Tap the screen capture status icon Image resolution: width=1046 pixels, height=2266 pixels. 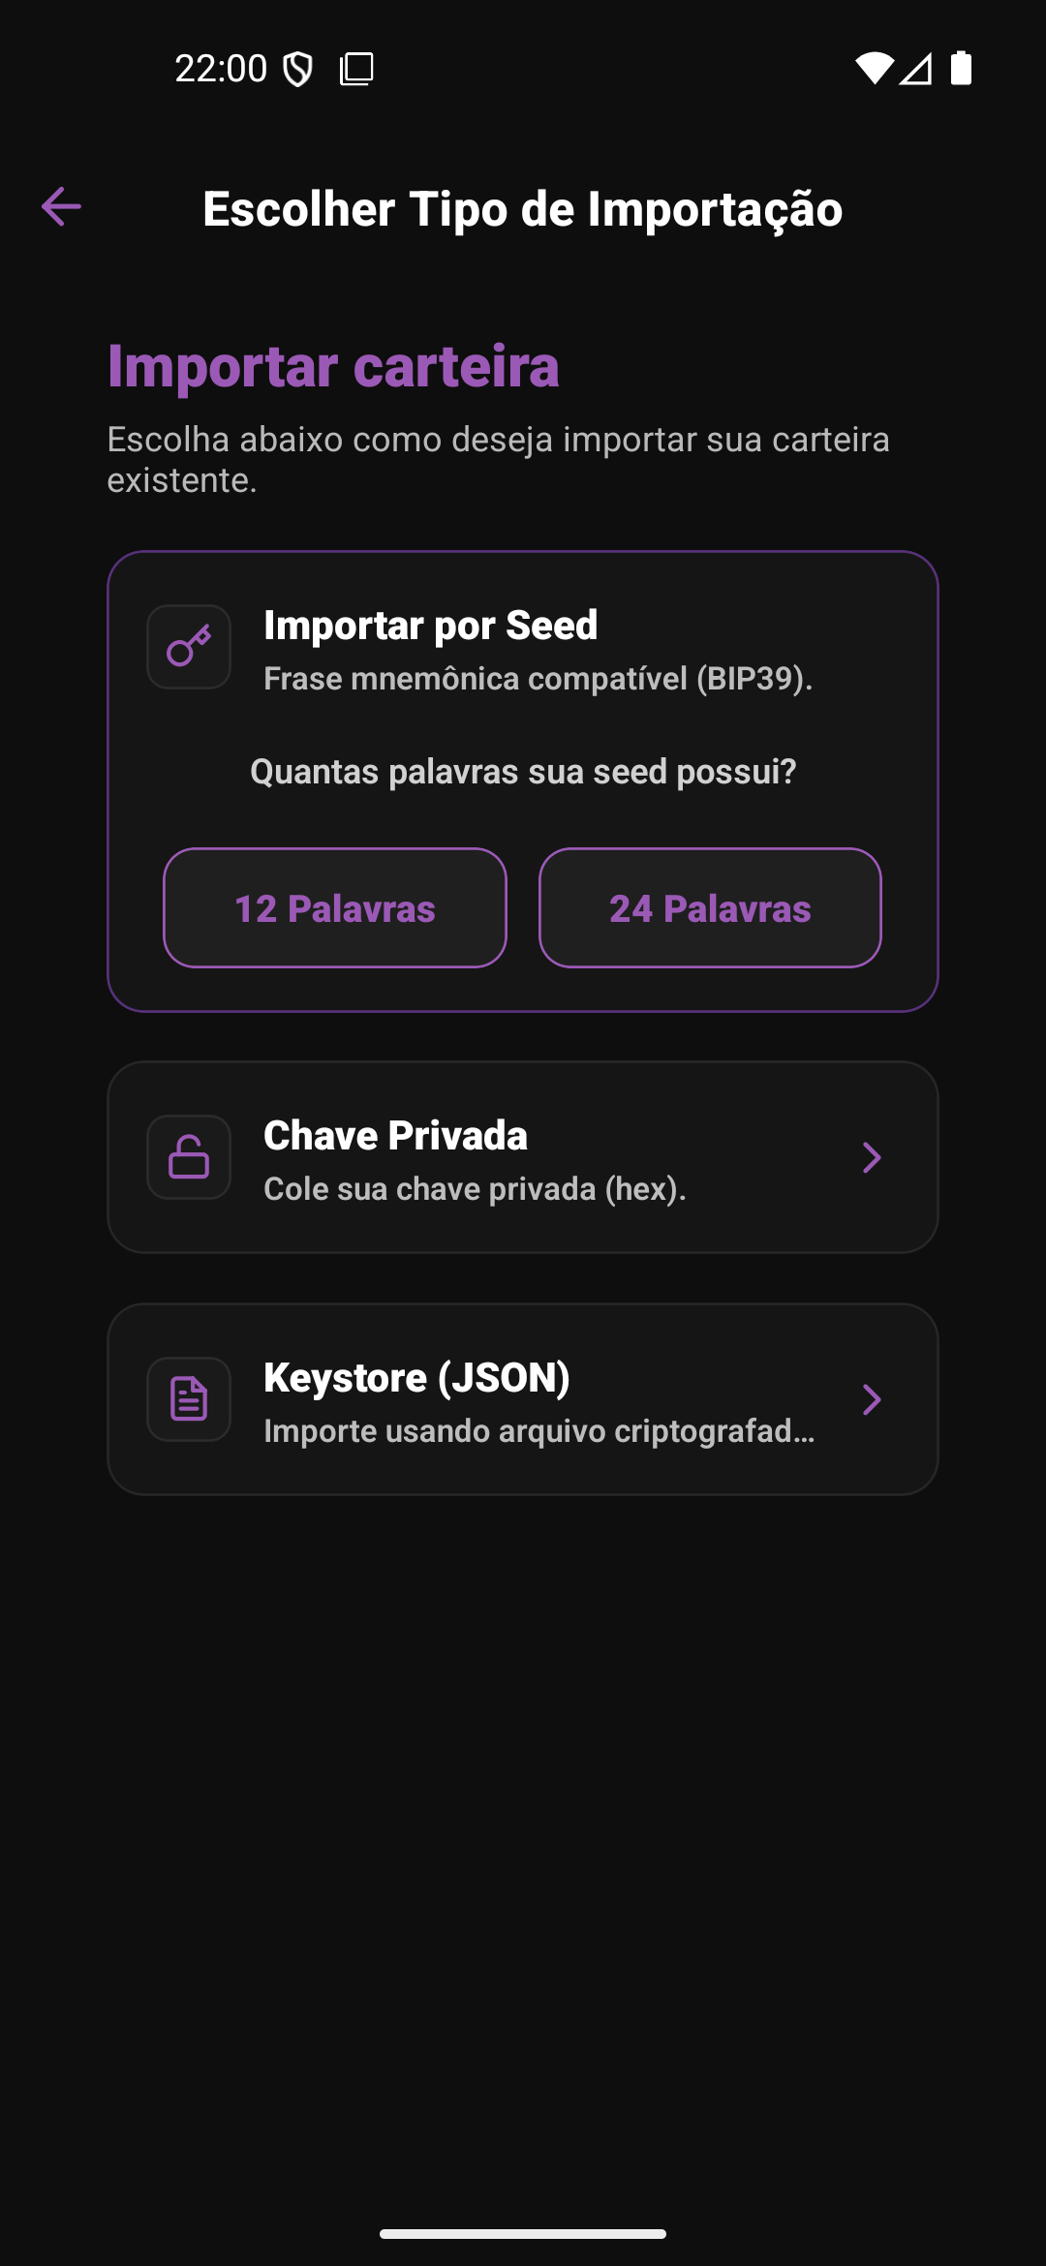(x=356, y=69)
